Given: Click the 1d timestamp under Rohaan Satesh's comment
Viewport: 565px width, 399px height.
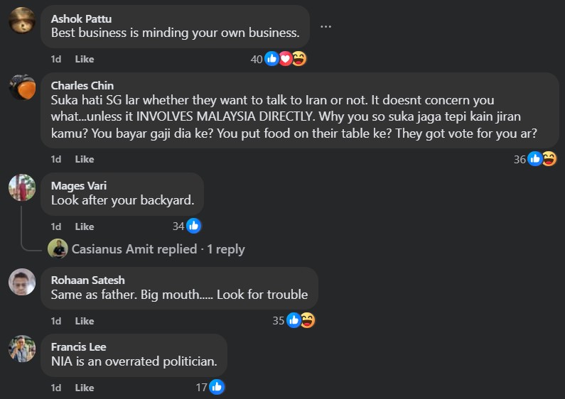Looking at the screenshot, I should pos(56,321).
